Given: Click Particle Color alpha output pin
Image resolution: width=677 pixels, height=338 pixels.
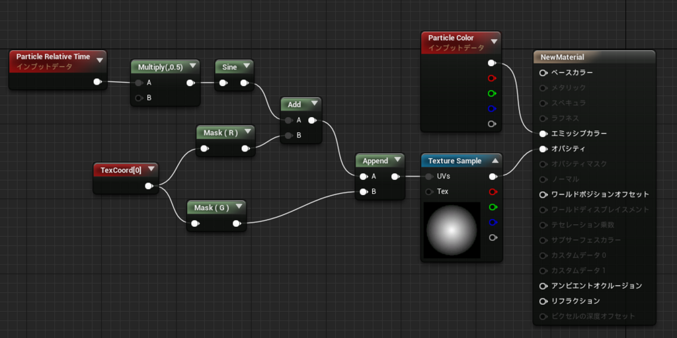Looking at the screenshot, I should click(492, 124).
